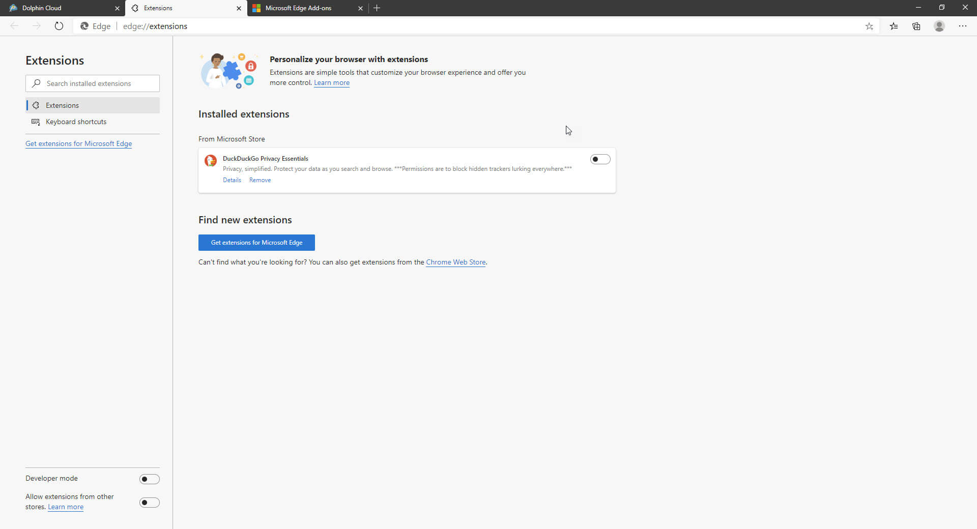Open Keyboard shortcuts in the sidebar

[93, 122]
